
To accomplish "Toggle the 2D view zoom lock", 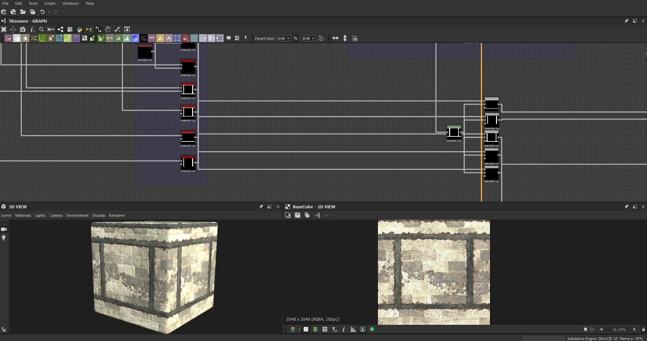I will [643, 329].
